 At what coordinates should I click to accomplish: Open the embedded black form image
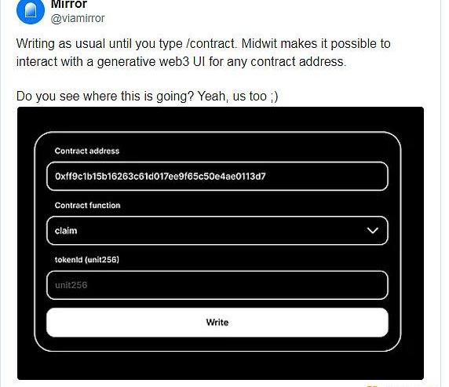221,243
